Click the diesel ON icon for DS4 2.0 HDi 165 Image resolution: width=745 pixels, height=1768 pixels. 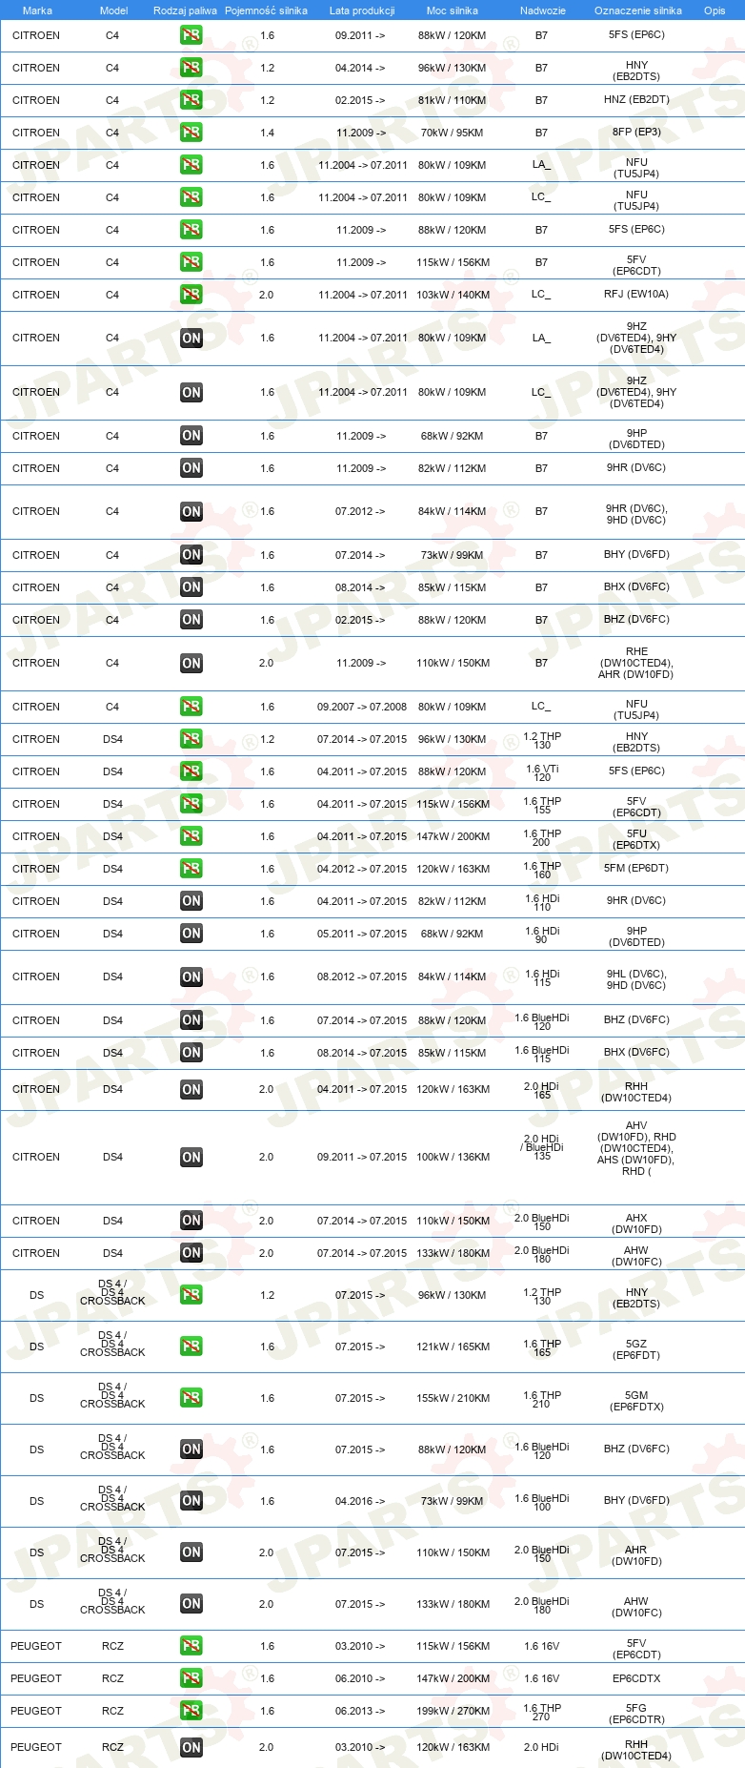click(x=191, y=1090)
